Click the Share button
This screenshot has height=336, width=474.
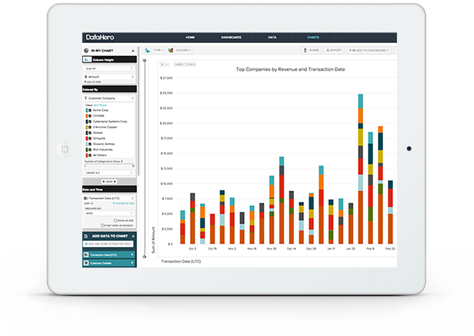(x=311, y=50)
